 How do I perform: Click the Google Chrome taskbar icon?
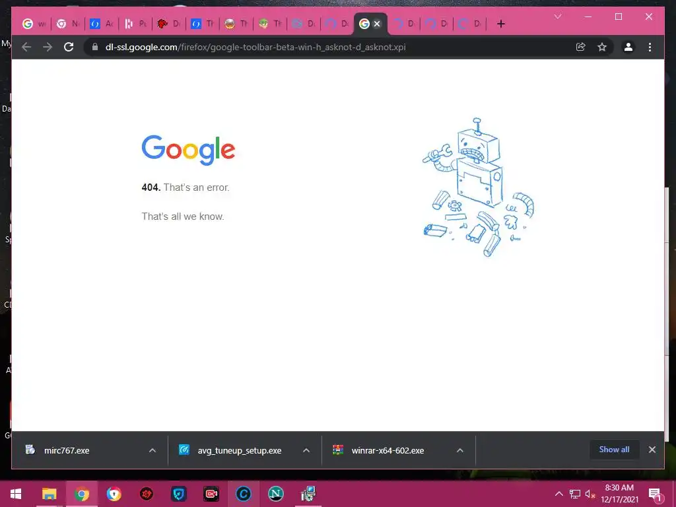81,494
